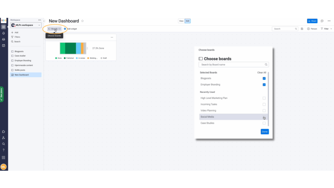Open workspace three-dot options menu
Screen dimensions: 334x188
[x=39, y=20]
